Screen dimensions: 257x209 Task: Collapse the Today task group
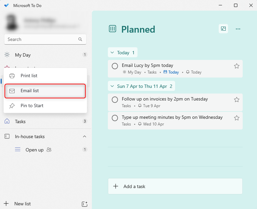coord(112,53)
